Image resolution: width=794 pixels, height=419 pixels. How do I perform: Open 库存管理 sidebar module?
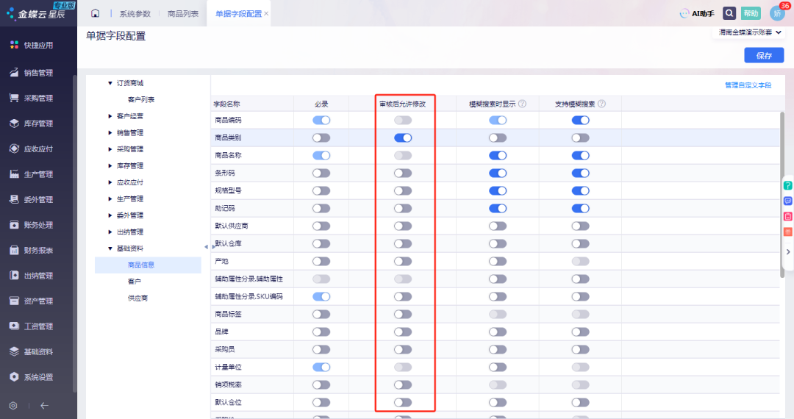(32, 123)
